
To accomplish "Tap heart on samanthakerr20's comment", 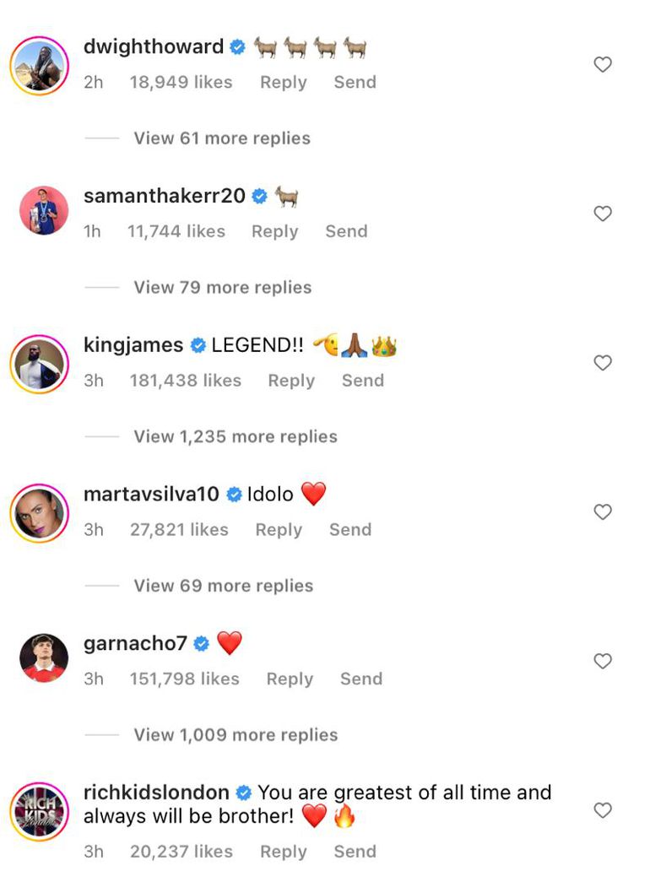I will click(602, 214).
